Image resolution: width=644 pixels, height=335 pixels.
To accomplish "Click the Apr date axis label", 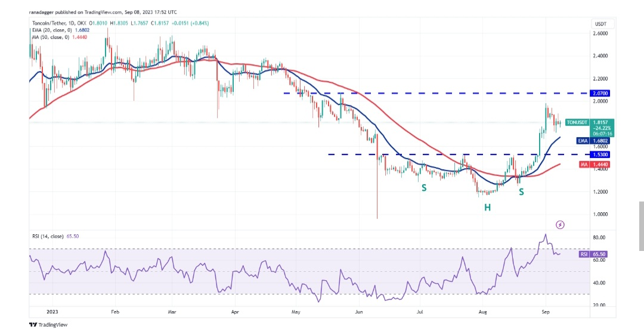I will point(235,312).
